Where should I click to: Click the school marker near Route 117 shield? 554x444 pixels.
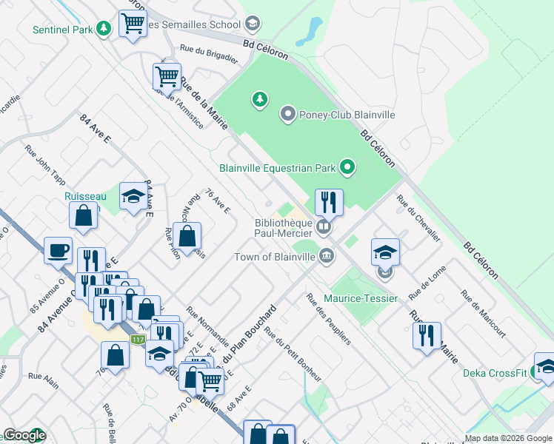(x=160, y=354)
